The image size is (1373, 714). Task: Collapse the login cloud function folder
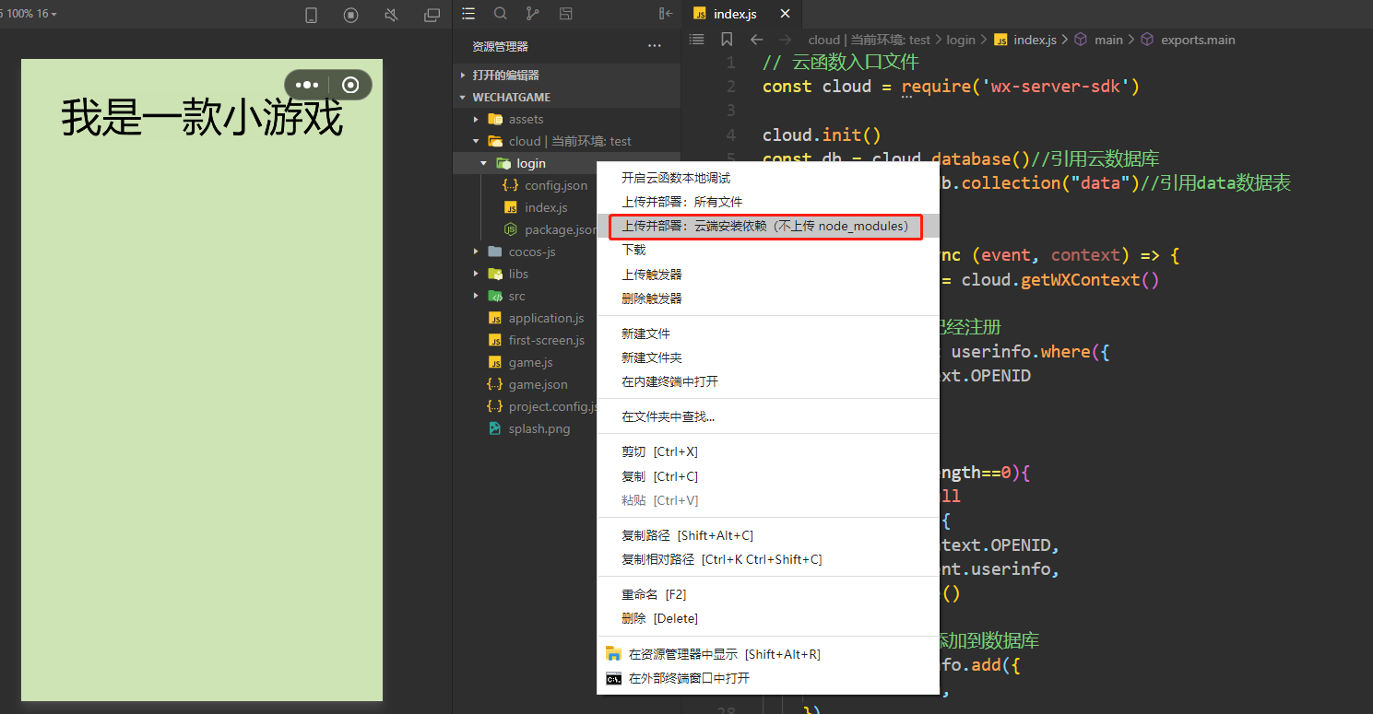[526, 164]
